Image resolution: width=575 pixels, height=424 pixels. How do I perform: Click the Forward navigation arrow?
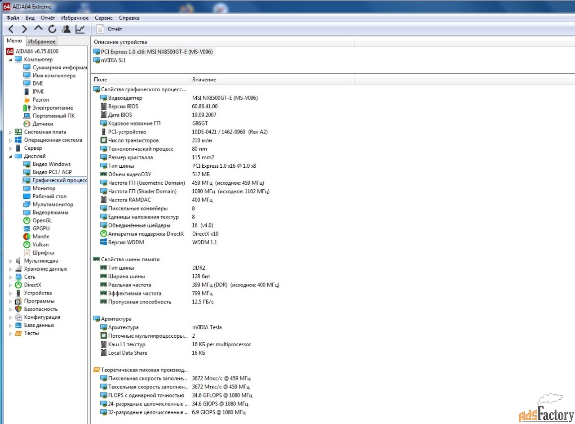pyautogui.click(x=25, y=29)
